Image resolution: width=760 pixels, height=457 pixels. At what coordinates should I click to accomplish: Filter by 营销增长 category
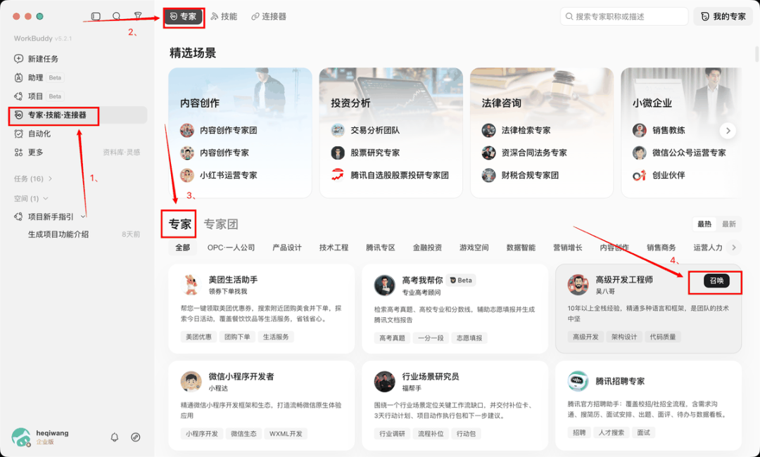(568, 247)
